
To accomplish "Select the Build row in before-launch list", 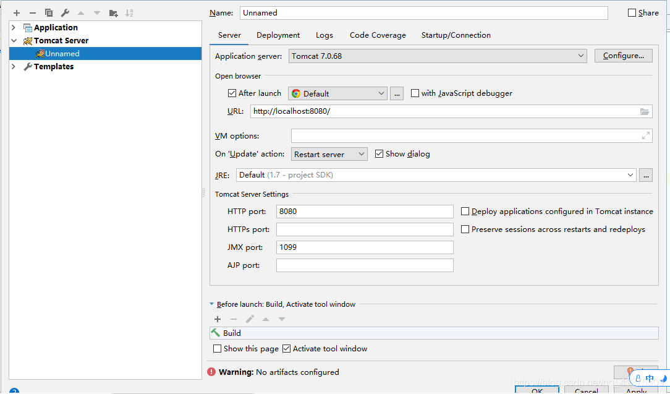I will coord(434,333).
